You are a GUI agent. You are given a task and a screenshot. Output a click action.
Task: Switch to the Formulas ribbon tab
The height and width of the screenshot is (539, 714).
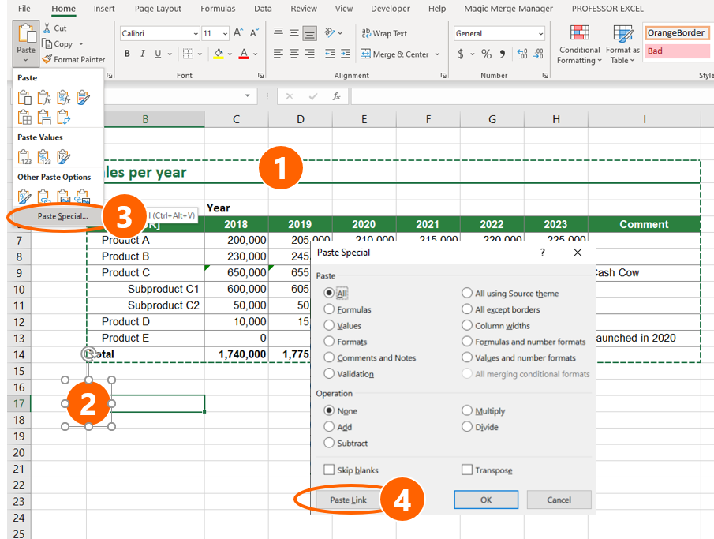(x=217, y=9)
